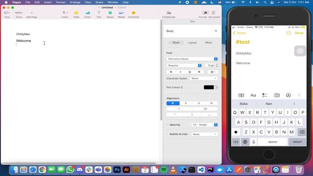Tap the shift key on iPhone keyboard
The image size is (313, 176).
(x=236, y=132)
